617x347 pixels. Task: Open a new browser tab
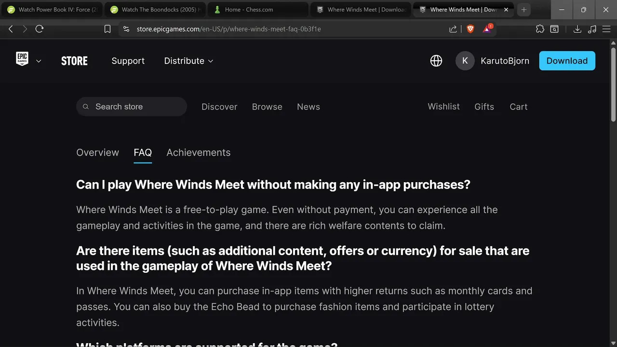coord(524,10)
